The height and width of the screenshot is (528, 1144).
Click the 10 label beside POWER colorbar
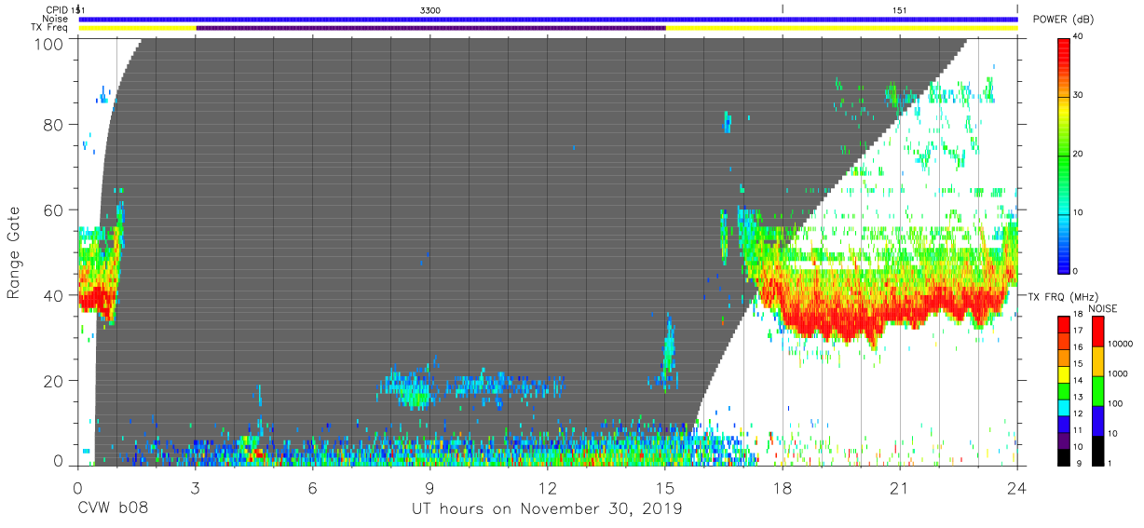click(x=1078, y=213)
